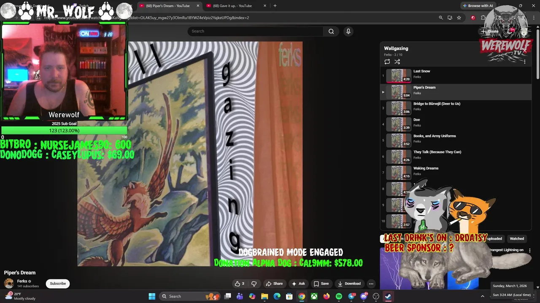Play They Talk (Because They Can)
Viewport: 540px width, 303px height.
[456, 157]
